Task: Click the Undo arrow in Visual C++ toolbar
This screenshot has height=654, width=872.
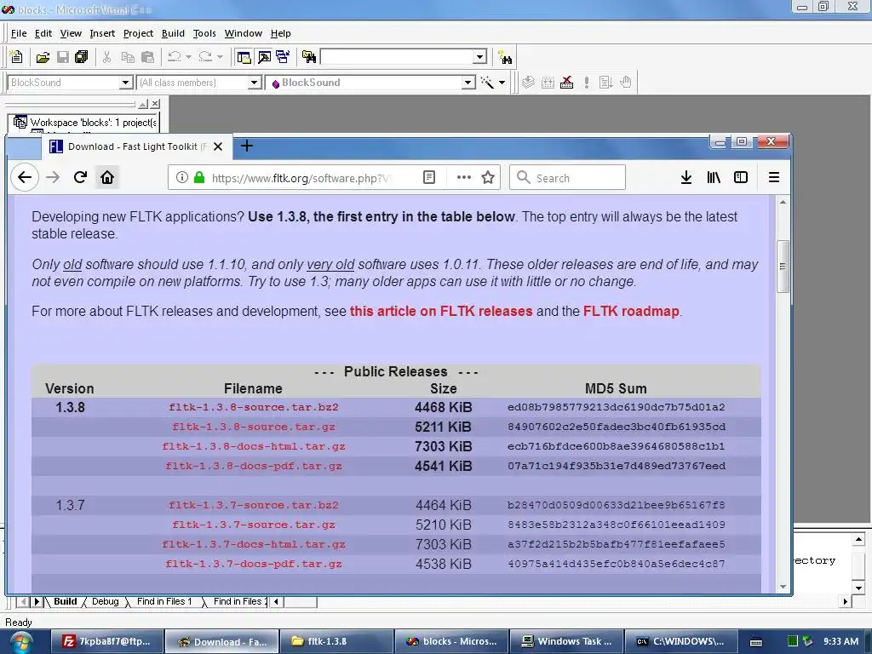Action: pos(175,57)
